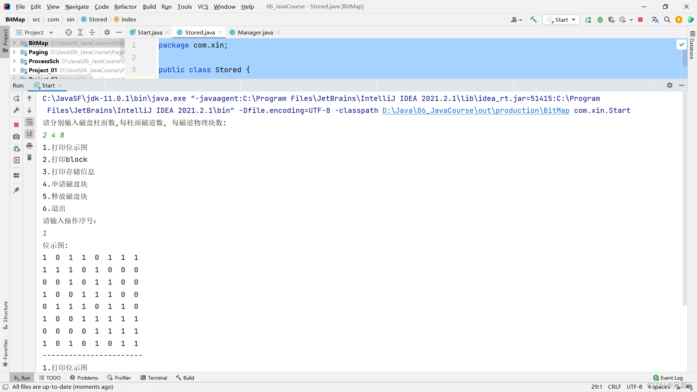Click the Stored class breadcrumb
The height and width of the screenshot is (392, 697).
tap(94, 20)
